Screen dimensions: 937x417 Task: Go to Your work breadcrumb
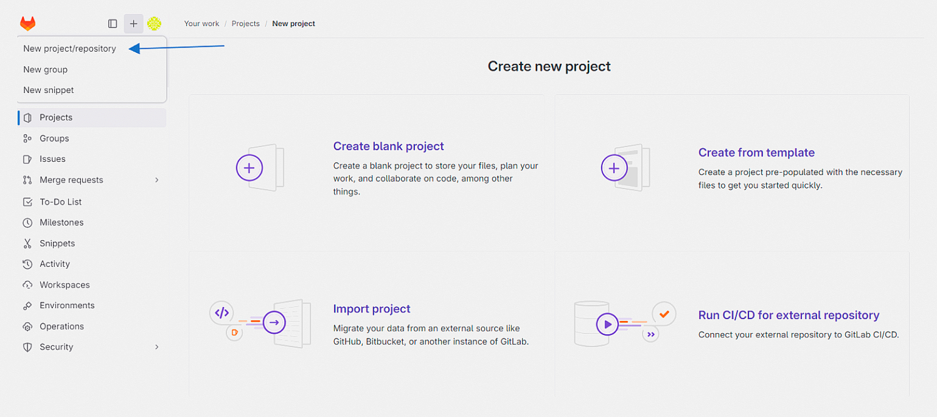(201, 24)
